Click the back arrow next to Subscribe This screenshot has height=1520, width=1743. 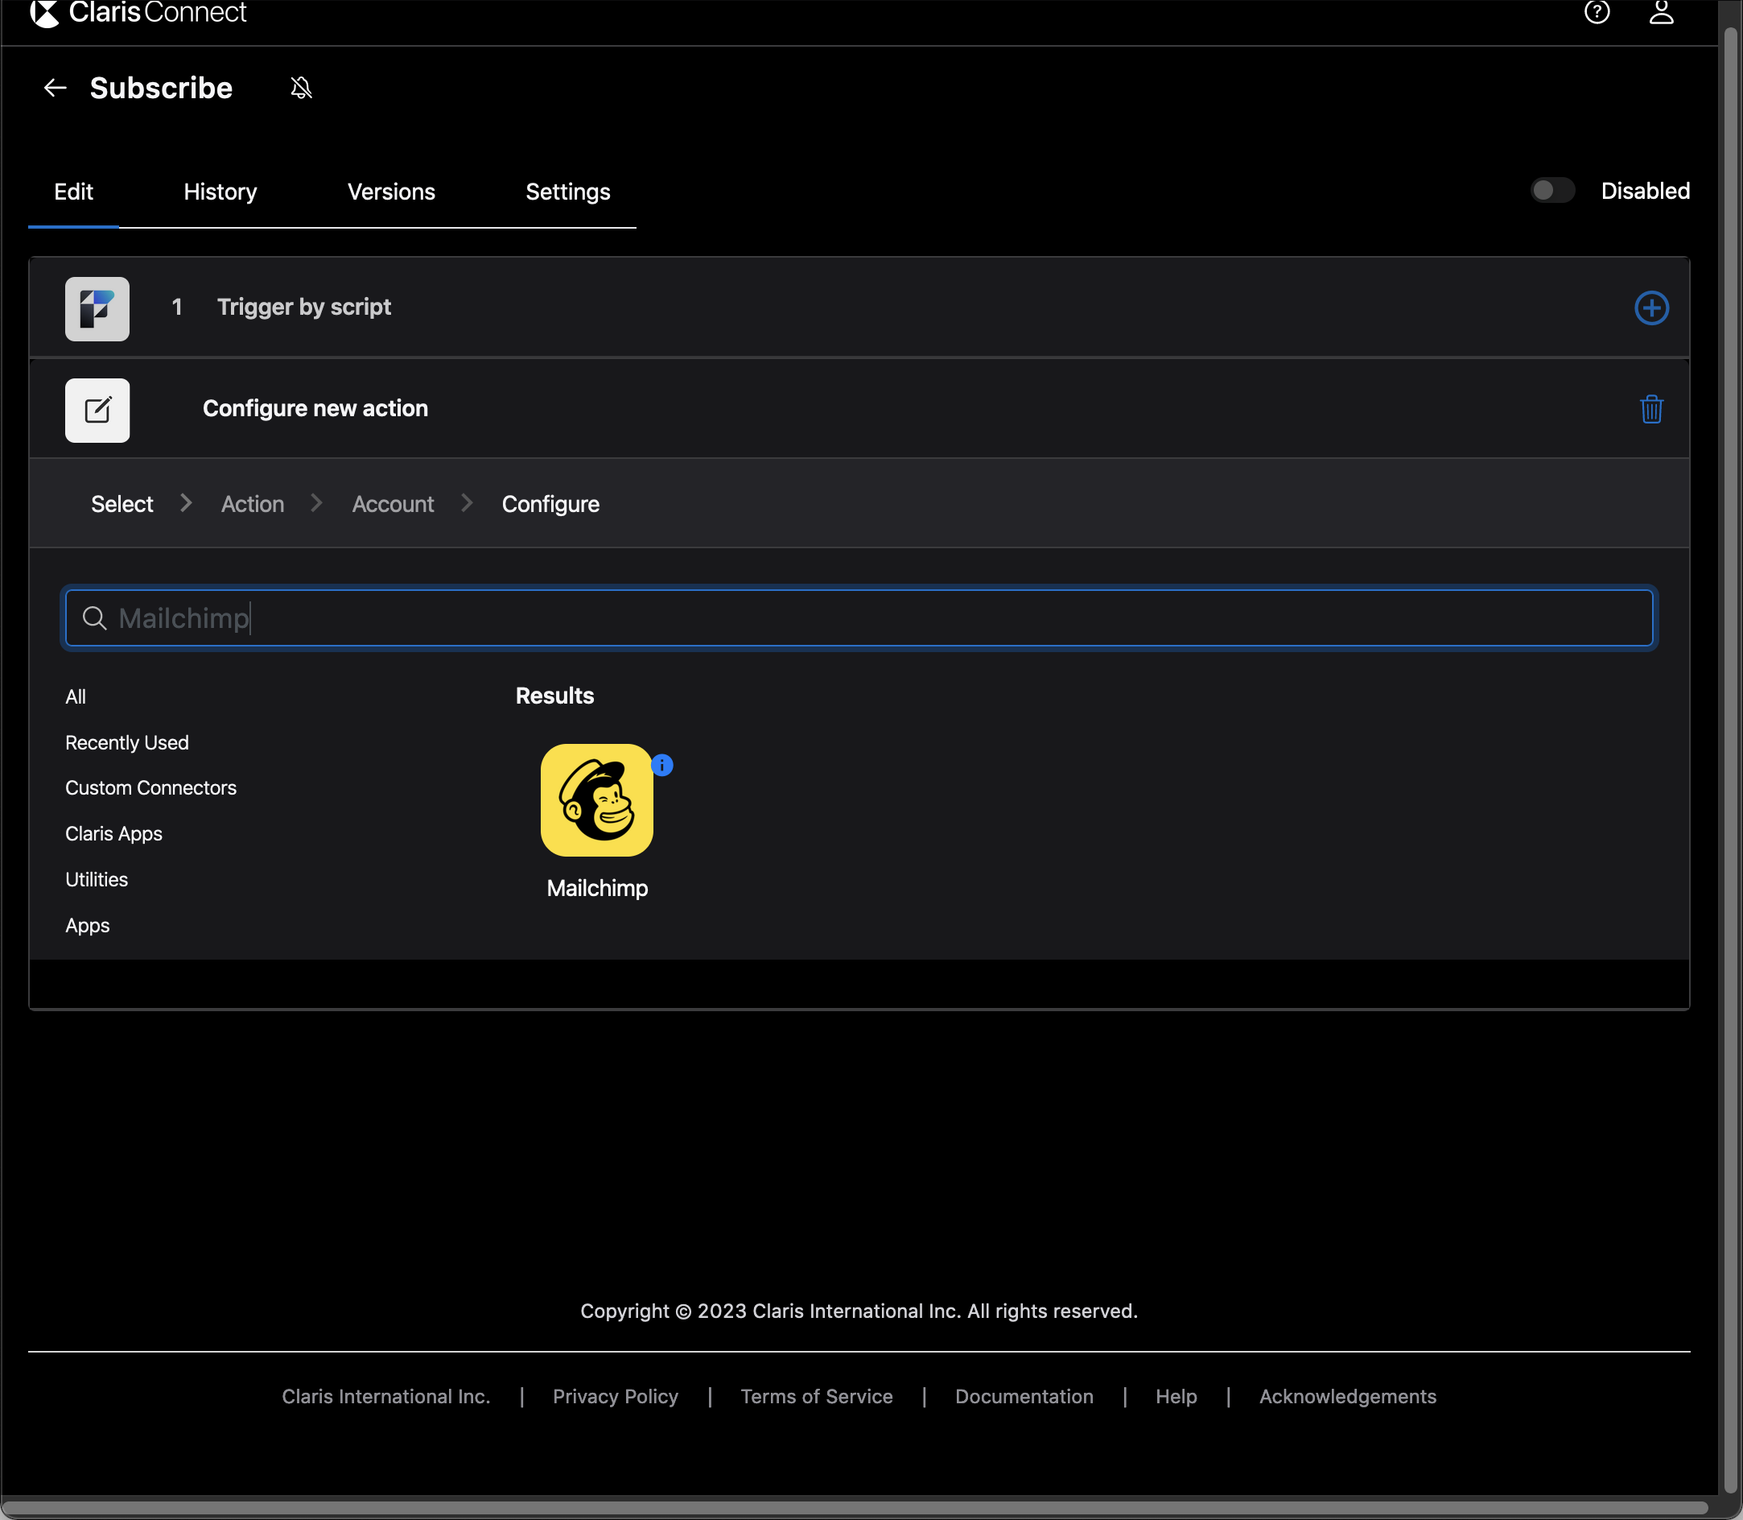click(x=55, y=89)
